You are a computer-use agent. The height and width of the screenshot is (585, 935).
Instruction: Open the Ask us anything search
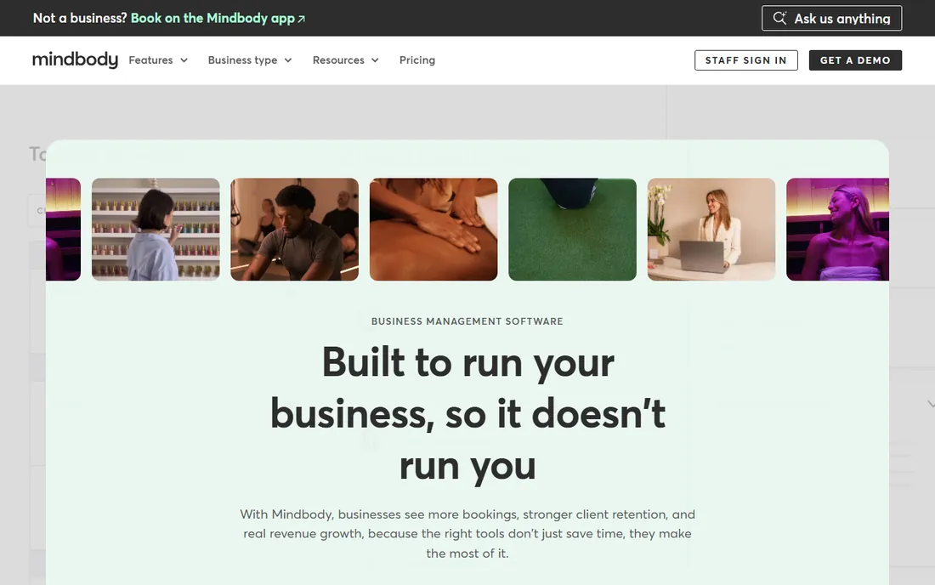832,18
